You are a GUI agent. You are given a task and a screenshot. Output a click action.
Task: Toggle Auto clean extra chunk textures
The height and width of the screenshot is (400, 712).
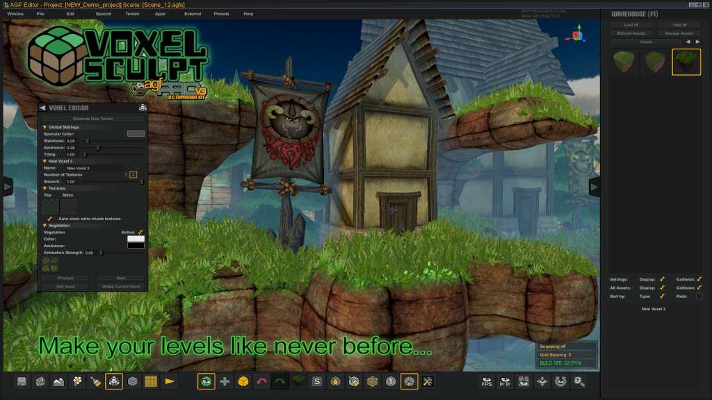(51, 217)
